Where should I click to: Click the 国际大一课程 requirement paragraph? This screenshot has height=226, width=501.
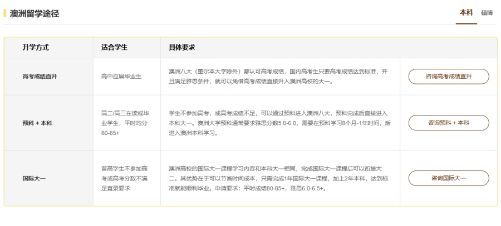[279, 178]
